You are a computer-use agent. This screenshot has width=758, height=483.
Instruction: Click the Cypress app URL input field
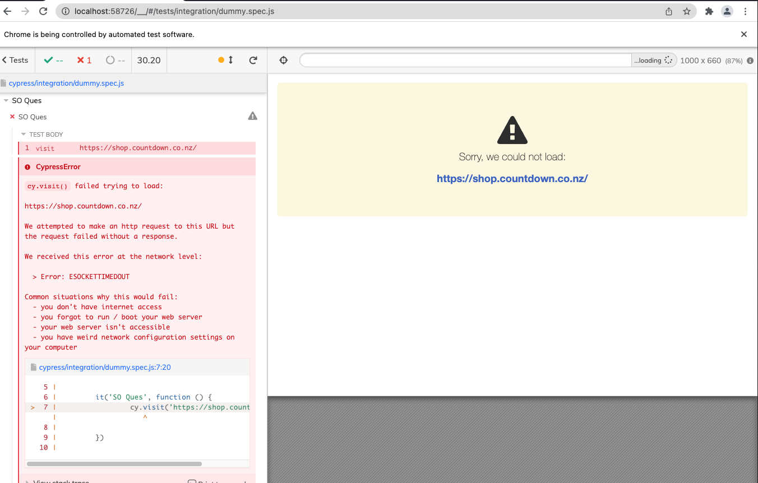tap(465, 60)
